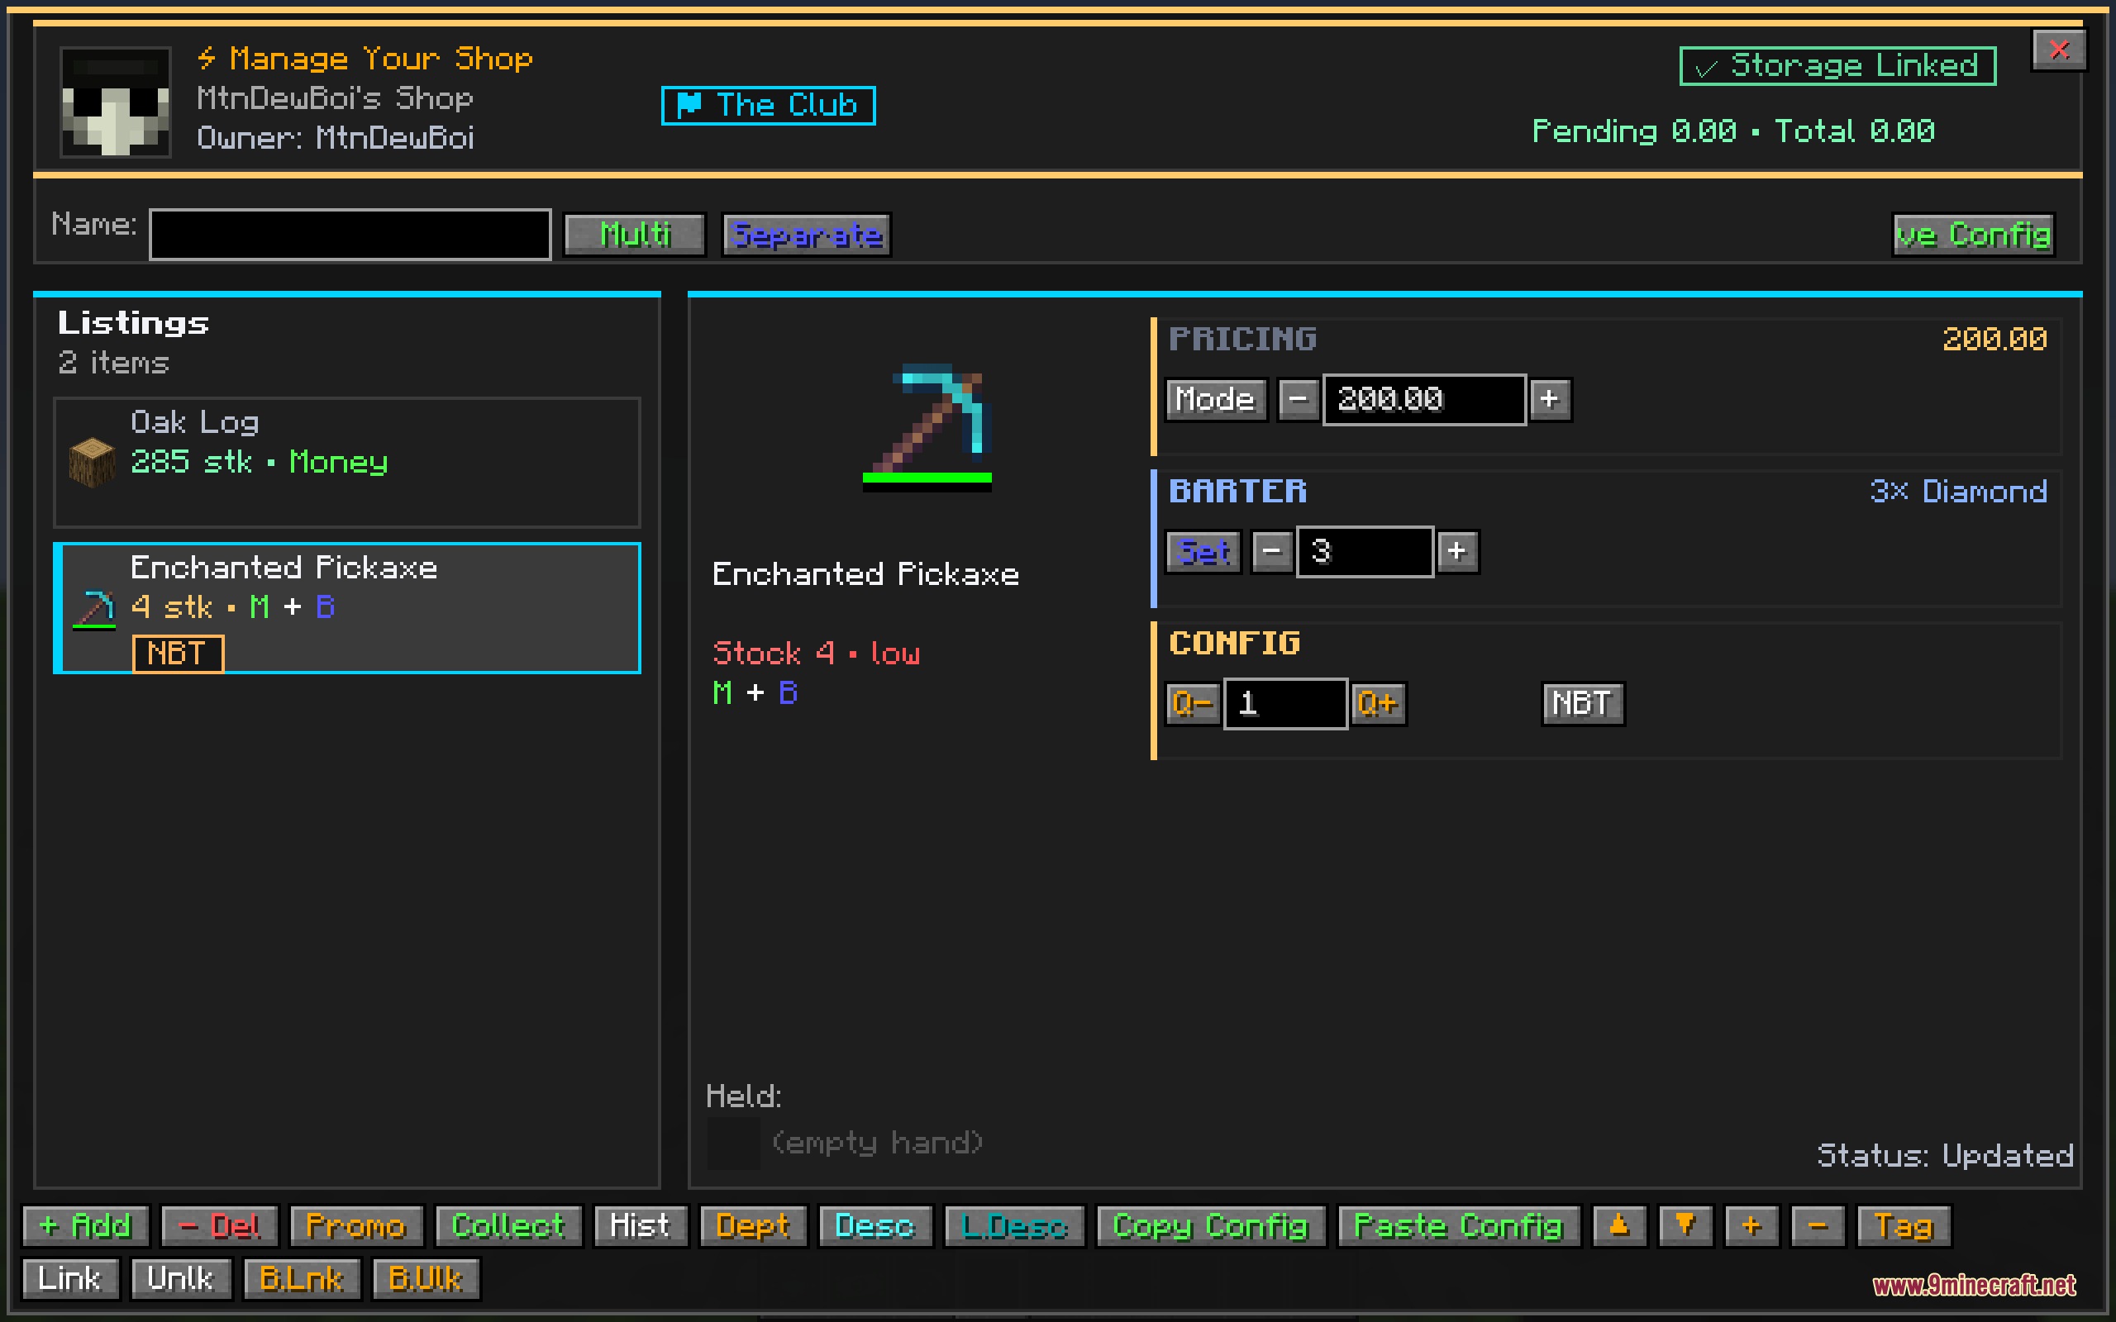
Task: Toggle the Multi mode button
Action: pyautogui.click(x=635, y=235)
